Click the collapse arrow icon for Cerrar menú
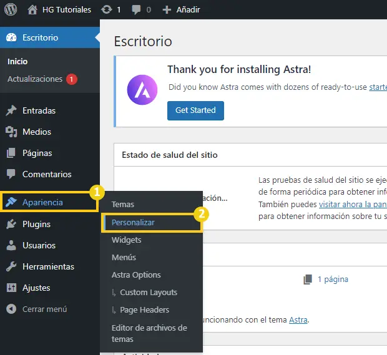Image resolution: width=387 pixels, height=355 pixels. point(11,309)
